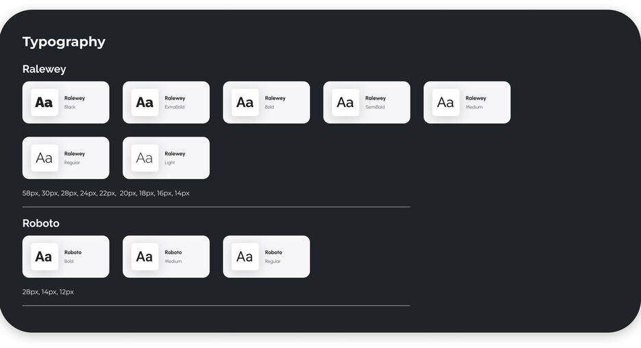Screen dimensions: 641x348
Task: Click the Typography heading
Action: 64,42
